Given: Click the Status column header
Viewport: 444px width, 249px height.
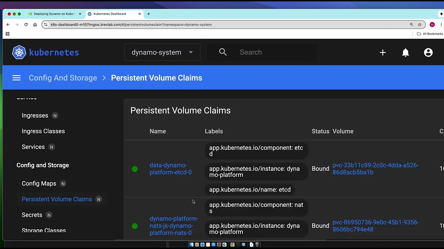Looking at the screenshot, I should pos(320,131).
